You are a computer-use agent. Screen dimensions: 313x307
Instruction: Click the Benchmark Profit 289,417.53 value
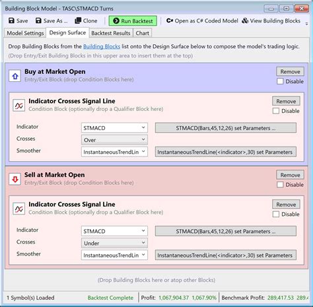click(x=281, y=298)
